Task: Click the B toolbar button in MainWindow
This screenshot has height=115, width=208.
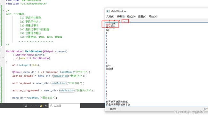Action: coord(109,21)
